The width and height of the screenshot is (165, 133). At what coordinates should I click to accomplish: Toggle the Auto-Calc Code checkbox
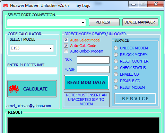66,46
